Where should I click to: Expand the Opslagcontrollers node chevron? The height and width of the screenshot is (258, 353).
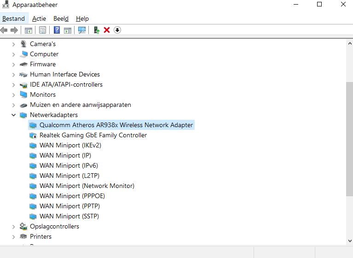pos(13,227)
